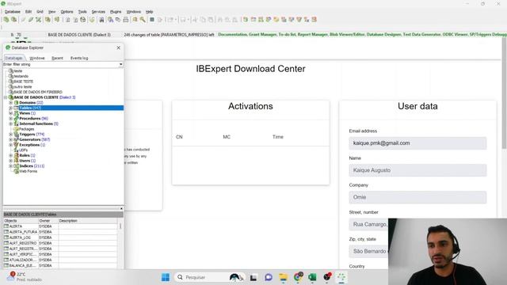
Task: Click the New Table toolbar icon
Action: tap(253, 20)
